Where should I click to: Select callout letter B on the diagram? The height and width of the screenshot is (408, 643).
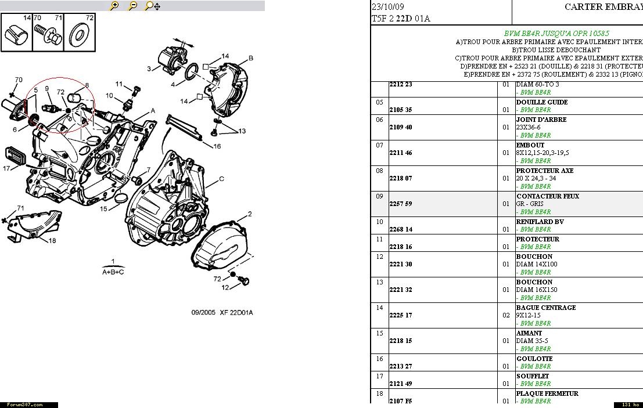[x=251, y=58]
